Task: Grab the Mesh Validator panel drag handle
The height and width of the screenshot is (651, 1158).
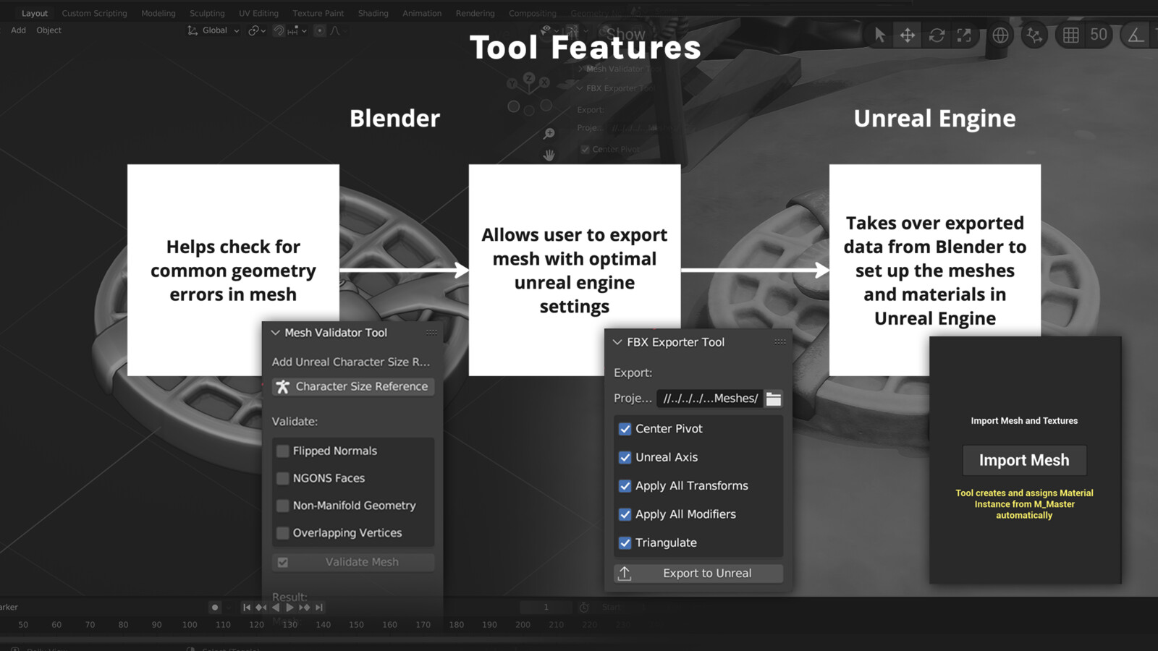Action: pyautogui.click(x=431, y=333)
